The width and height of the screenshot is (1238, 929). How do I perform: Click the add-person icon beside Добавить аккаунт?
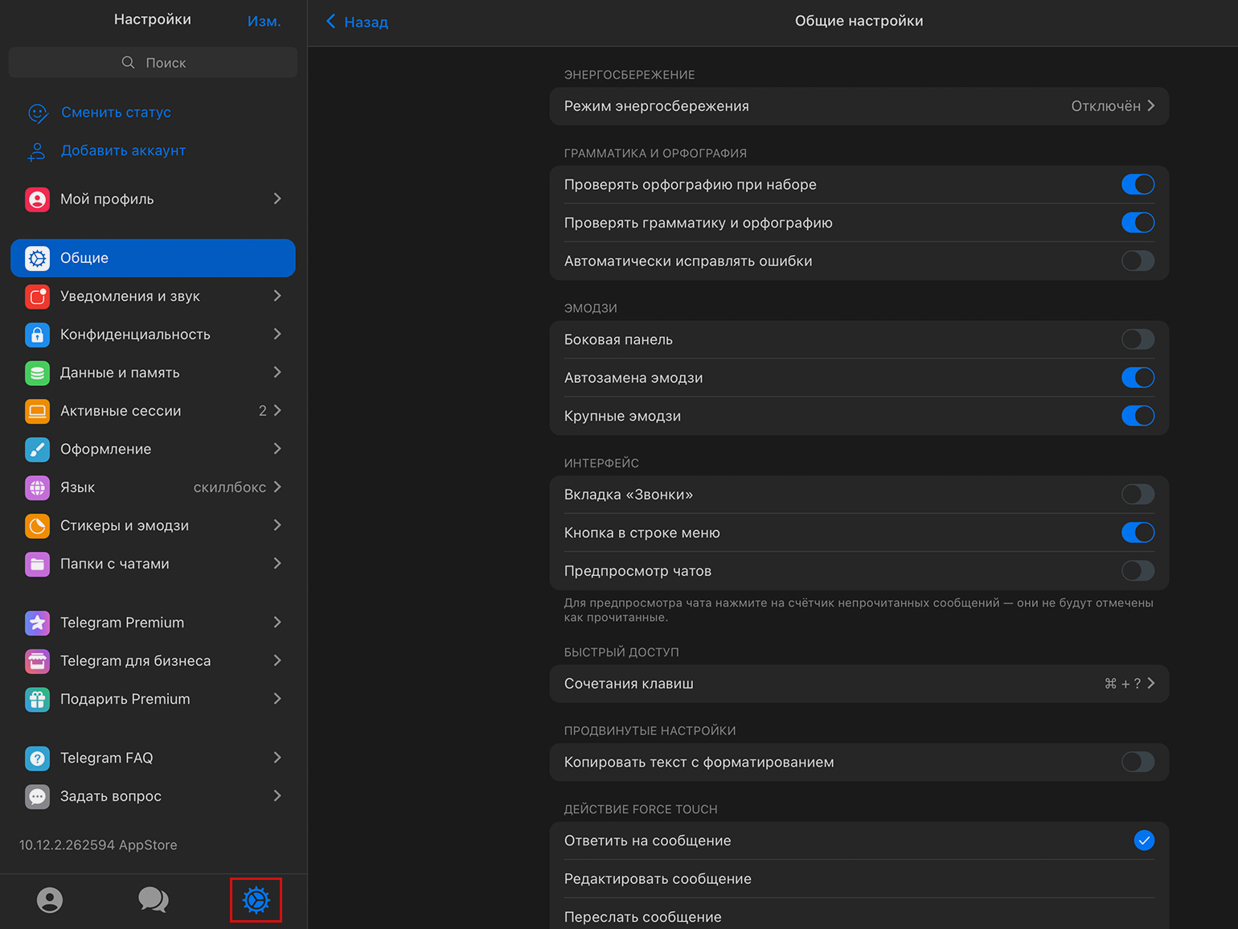37,151
